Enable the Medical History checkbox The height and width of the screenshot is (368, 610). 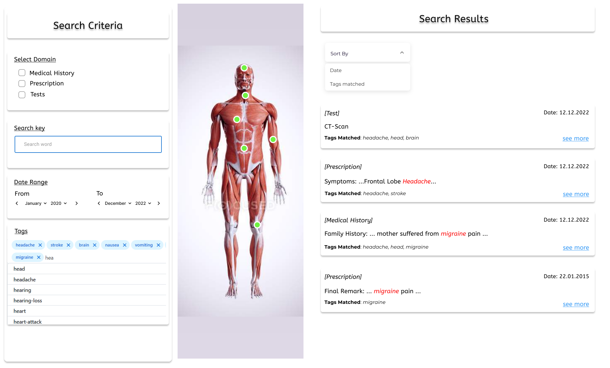(22, 73)
